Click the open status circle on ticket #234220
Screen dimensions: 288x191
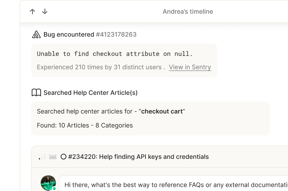pyautogui.click(x=64, y=157)
